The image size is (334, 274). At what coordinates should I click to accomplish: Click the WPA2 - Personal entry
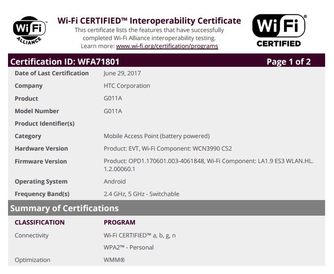(129, 247)
